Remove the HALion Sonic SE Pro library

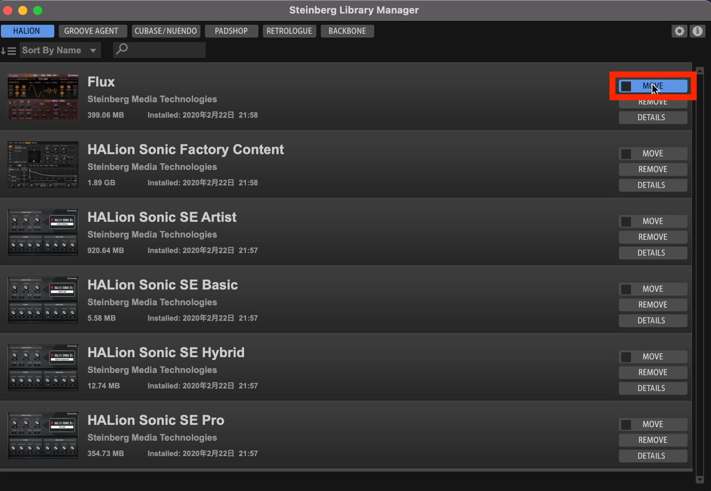(x=653, y=440)
